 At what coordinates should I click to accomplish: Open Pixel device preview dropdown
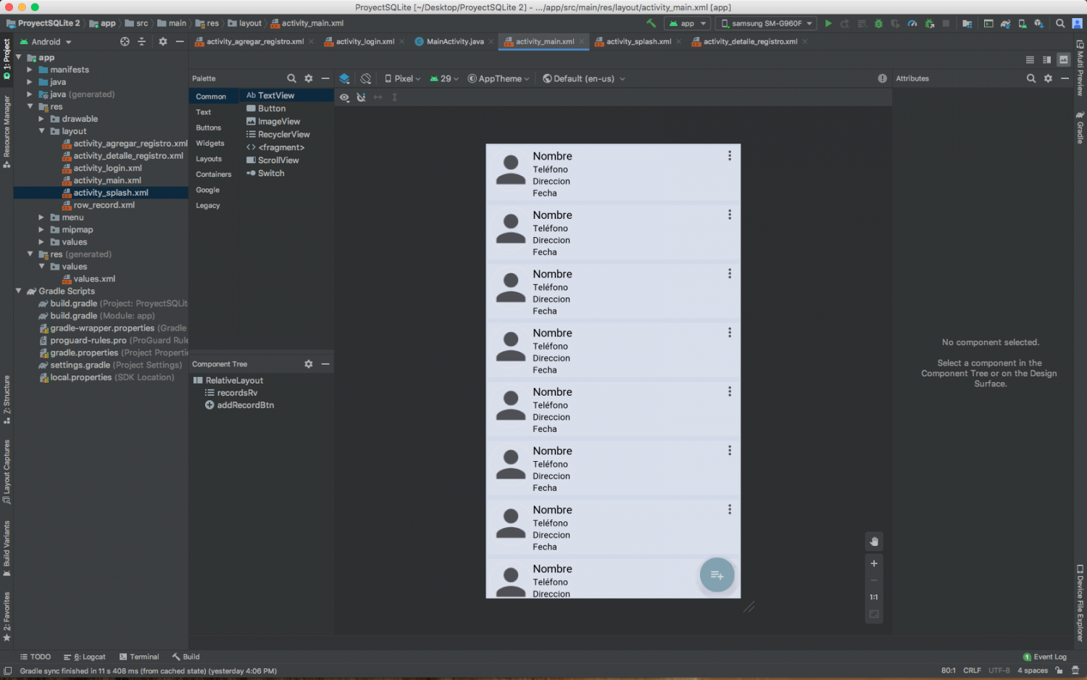click(x=402, y=78)
